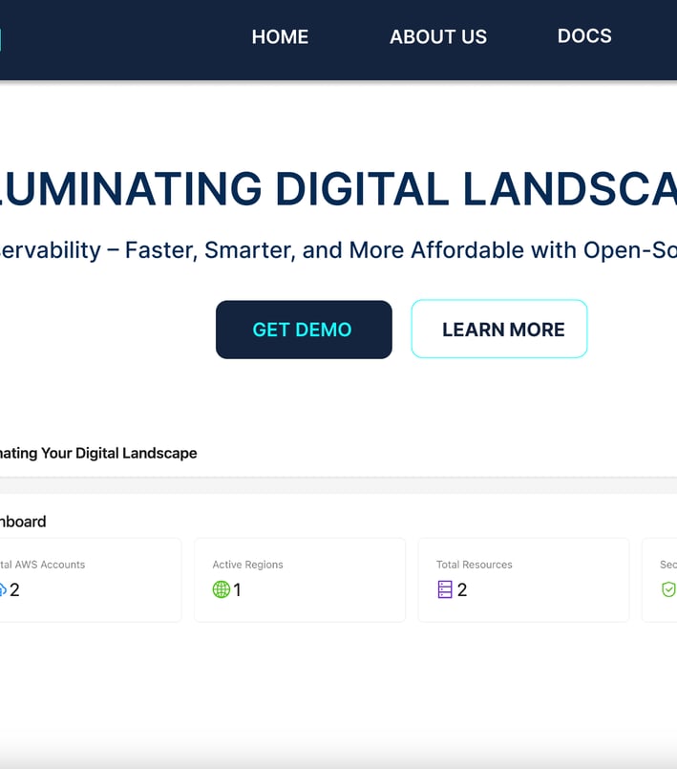Go to the ABOUT US page
Image resolution: width=677 pixels, height=769 pixels.
(x=438, y=37)
